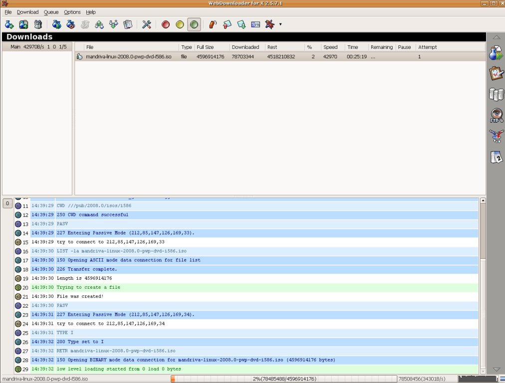Sort by the Type column header
The height and width of the screenshot is (383, 505).
pyautogui.click(x=187, y=47)
